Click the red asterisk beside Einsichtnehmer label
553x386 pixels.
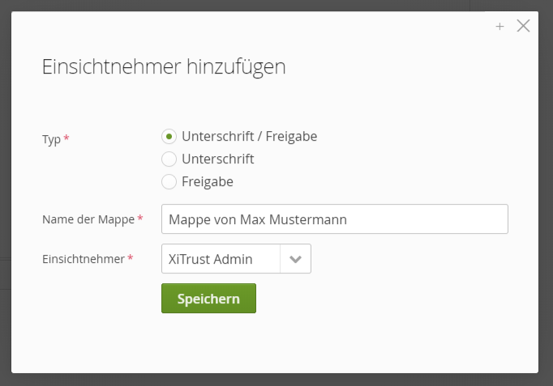[131, 259]
